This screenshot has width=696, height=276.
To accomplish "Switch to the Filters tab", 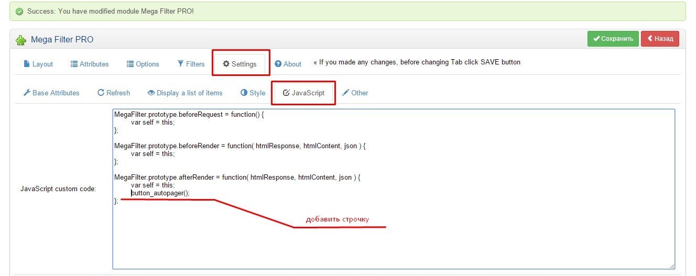I will [x=191, y=64].
